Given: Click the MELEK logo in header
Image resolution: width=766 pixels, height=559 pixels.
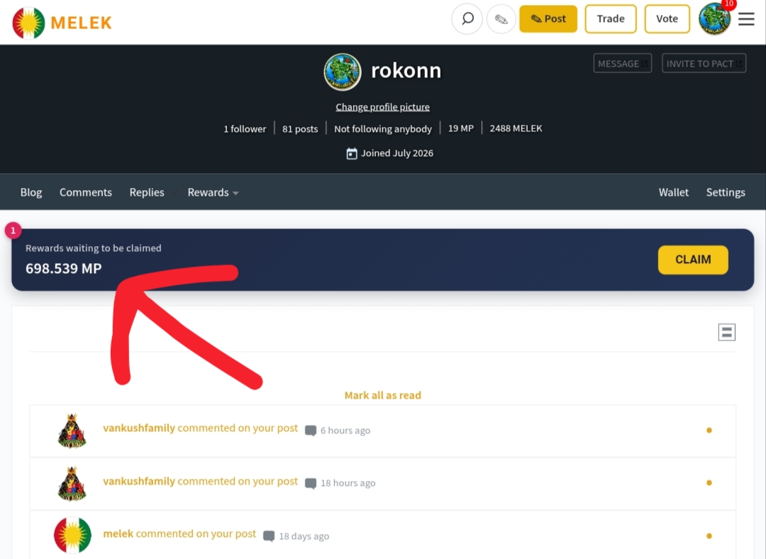Looking at the screenshot, I should click(62, 23).
